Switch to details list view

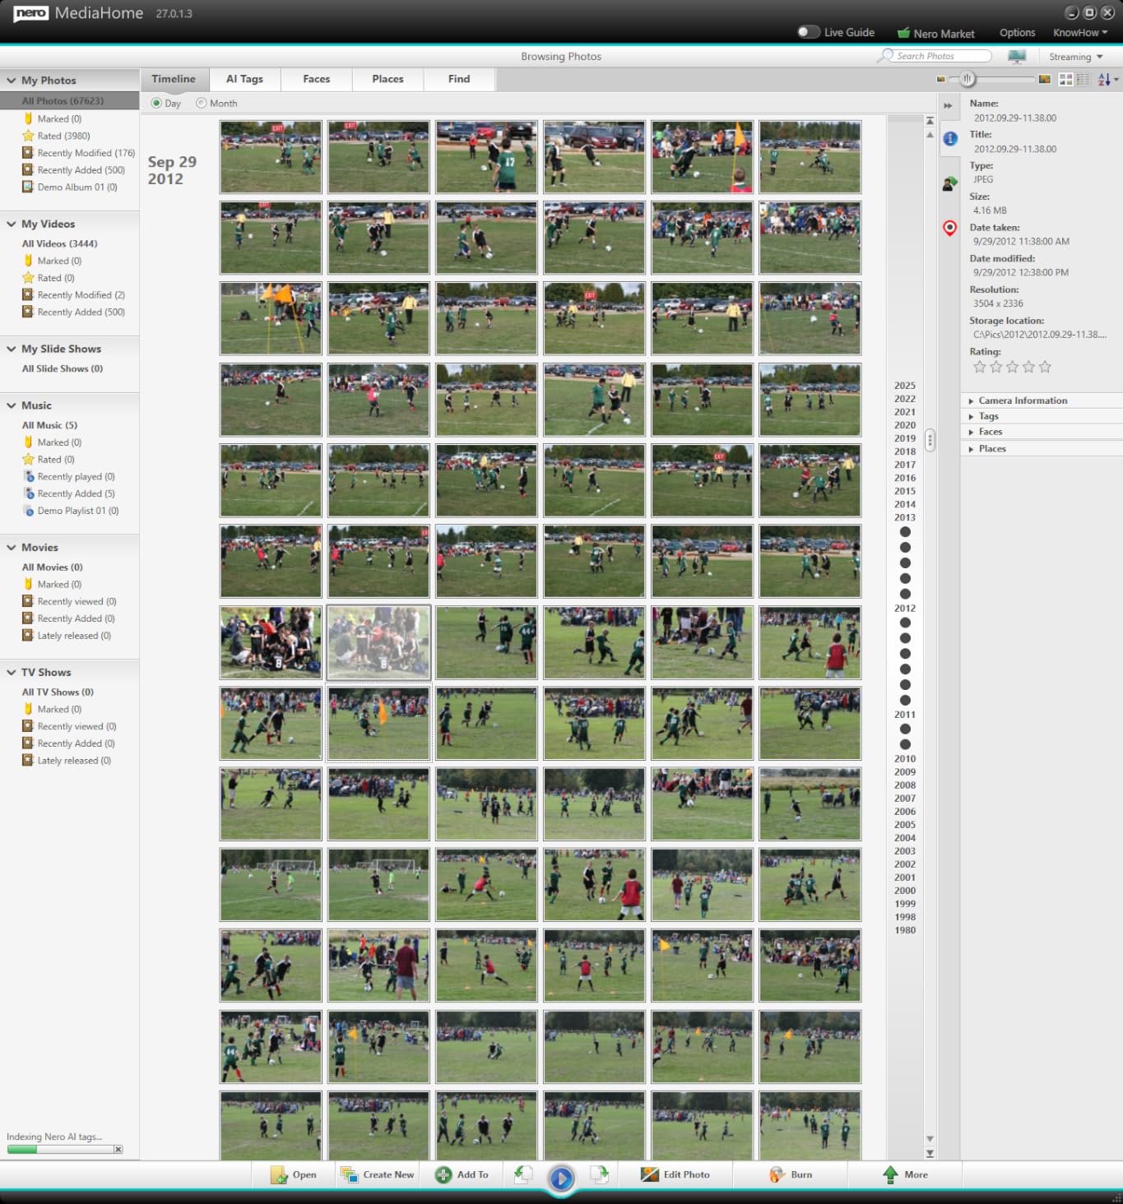(x=1083, y=79)
